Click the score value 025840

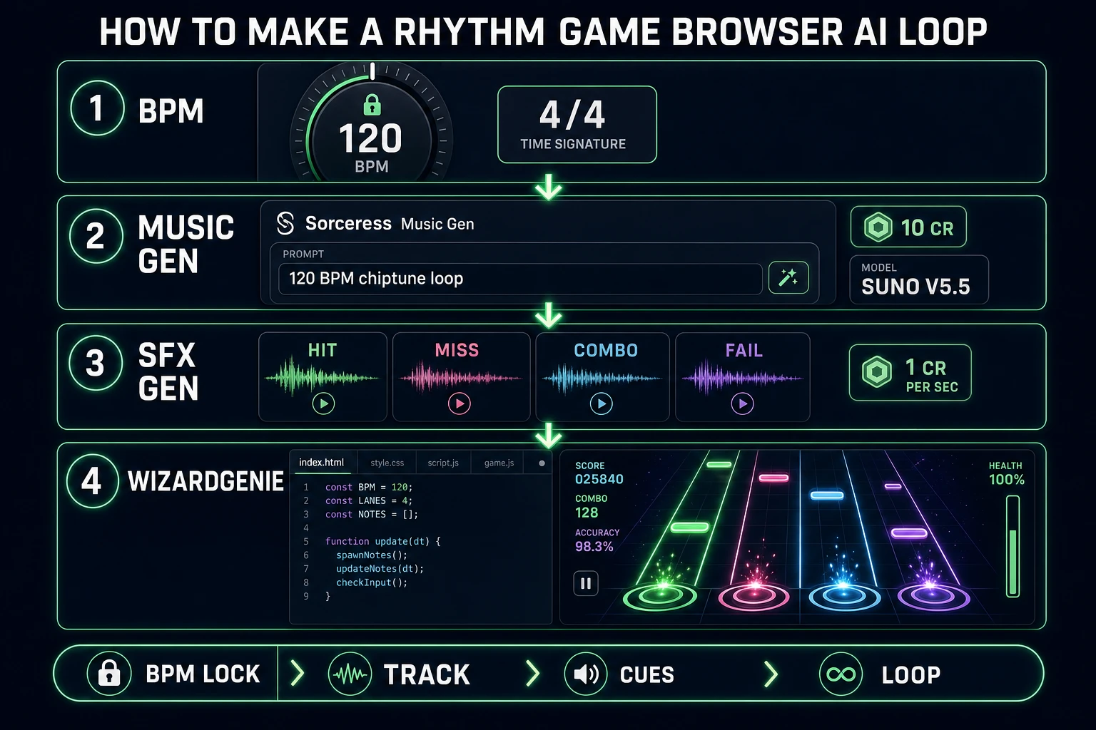(599, 479)
